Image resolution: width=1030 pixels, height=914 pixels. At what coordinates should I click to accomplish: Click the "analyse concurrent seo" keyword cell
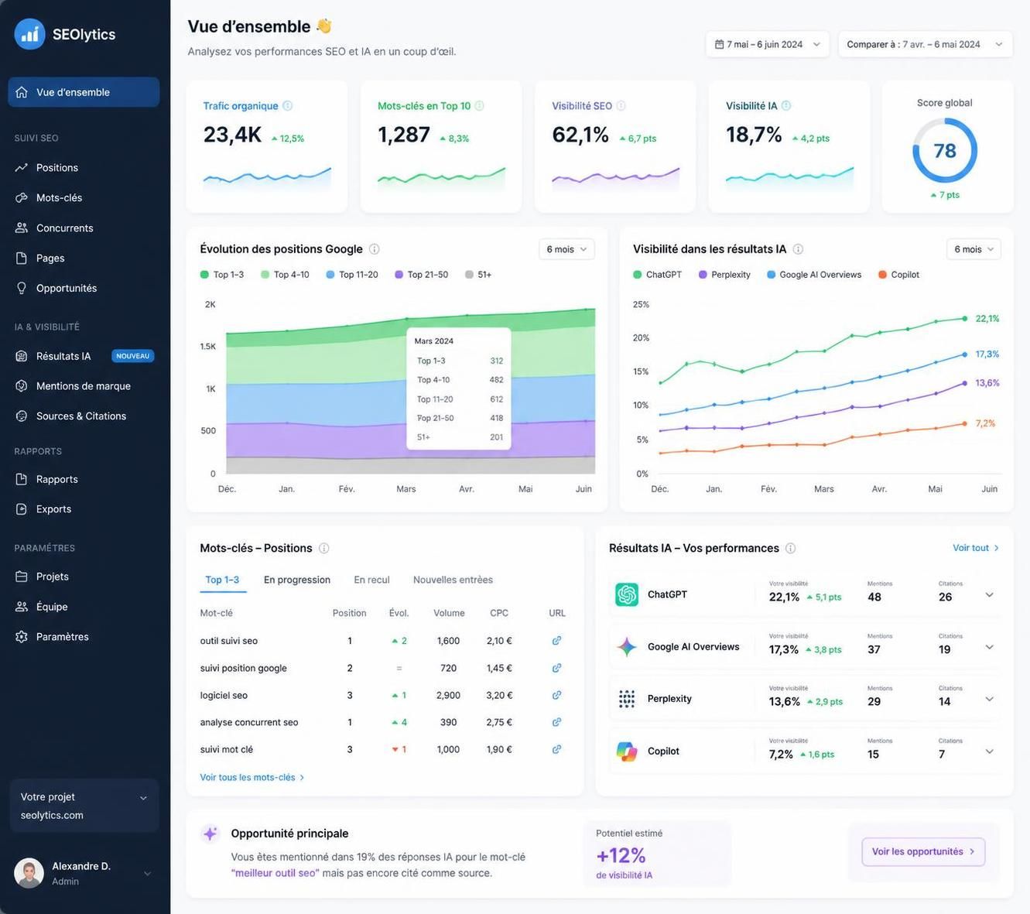coord(249,722)
